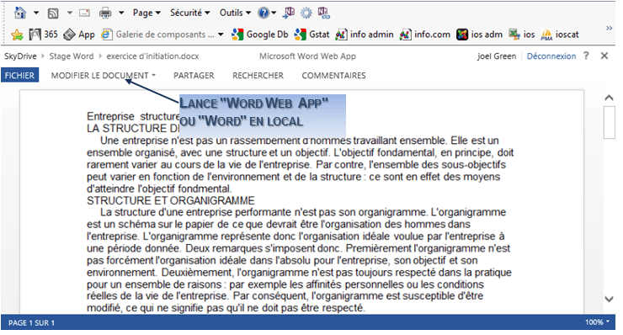Image resolution: width=623 pixels, height=335 pixels.
Task: Open the Home button dropdown arrow
Action: coord(36,13)
